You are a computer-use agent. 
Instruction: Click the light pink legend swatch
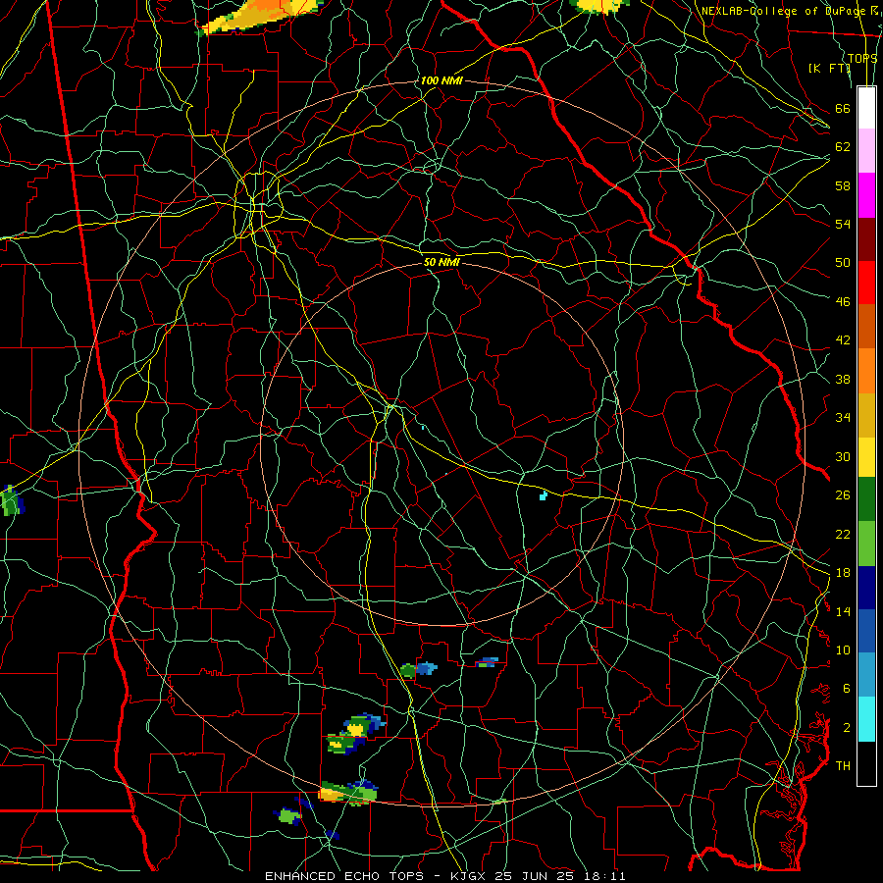866,150
